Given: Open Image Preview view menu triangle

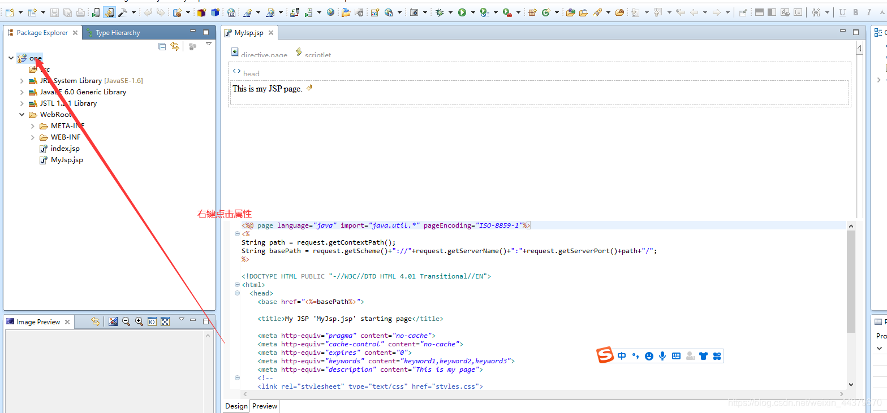Looking at the screenshot, I should click(182, 319).
